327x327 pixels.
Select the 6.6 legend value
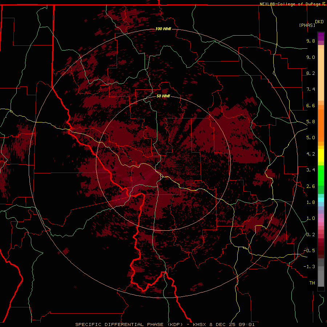click(x=311, y=105)
